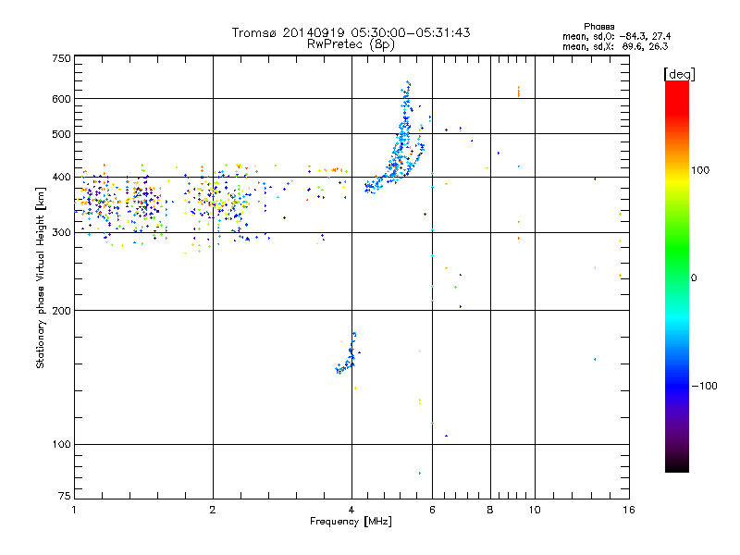
Task: Click the '16' frequency tick label
Action: [x=629, y=510]
